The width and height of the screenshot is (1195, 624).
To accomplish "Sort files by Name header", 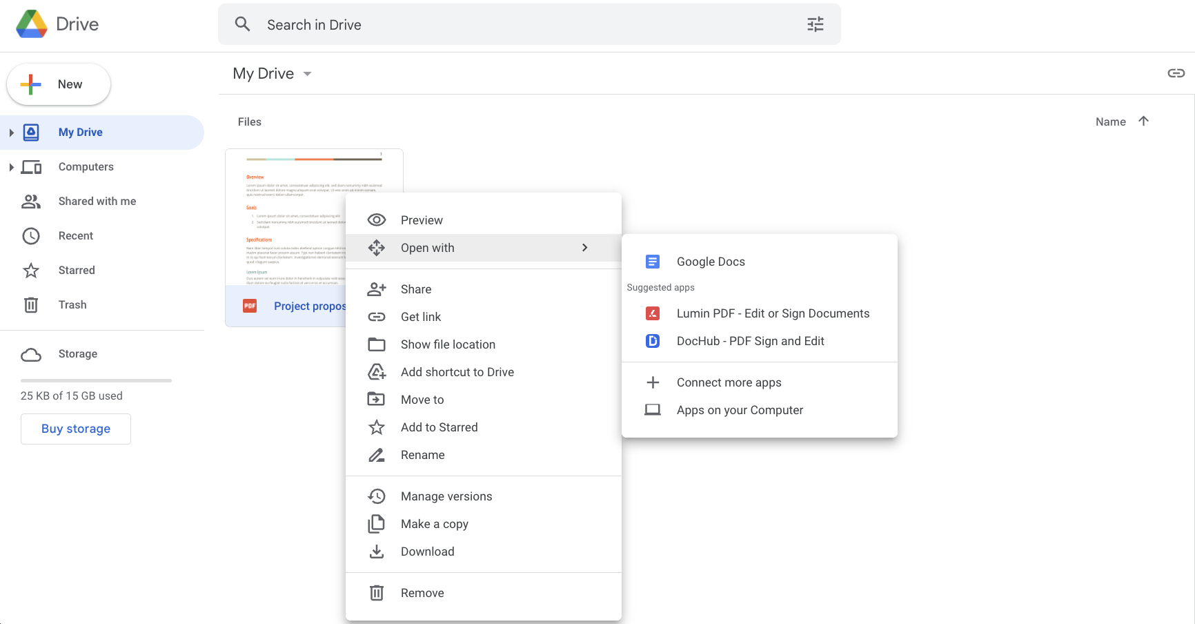I will click(x=1111, y=121).
